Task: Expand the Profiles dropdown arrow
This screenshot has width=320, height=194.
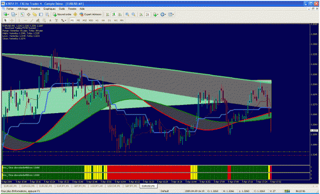Action: pyautogui.click(x=16, y=14)
